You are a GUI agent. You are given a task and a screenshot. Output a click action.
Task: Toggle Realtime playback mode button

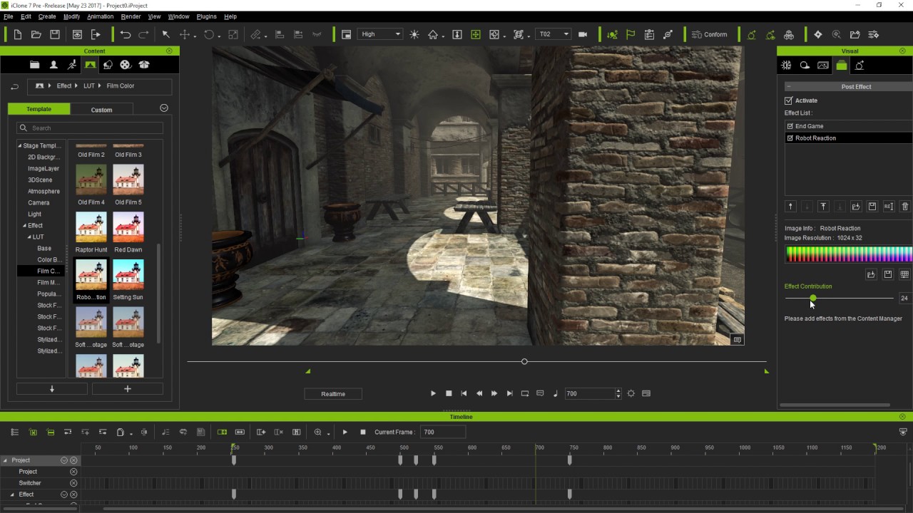333,394
